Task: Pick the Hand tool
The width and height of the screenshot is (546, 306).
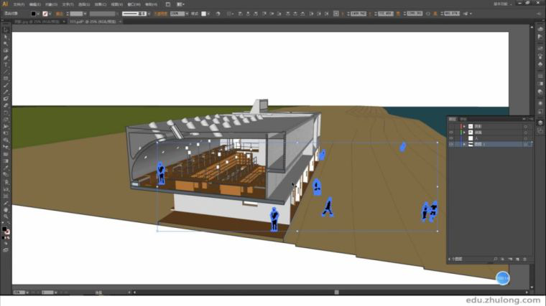Action: tap(6, 209)
